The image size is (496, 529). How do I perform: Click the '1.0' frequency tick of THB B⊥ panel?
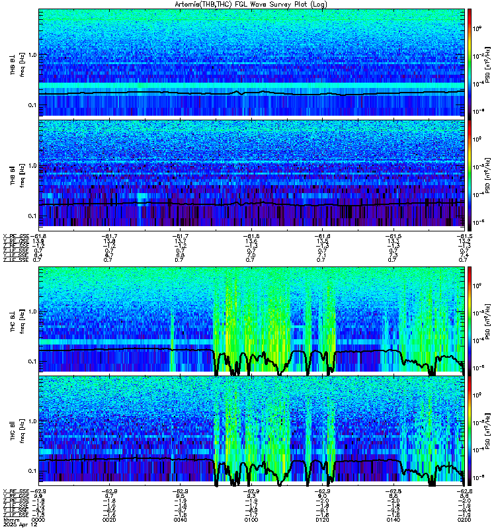pos(32,55)
